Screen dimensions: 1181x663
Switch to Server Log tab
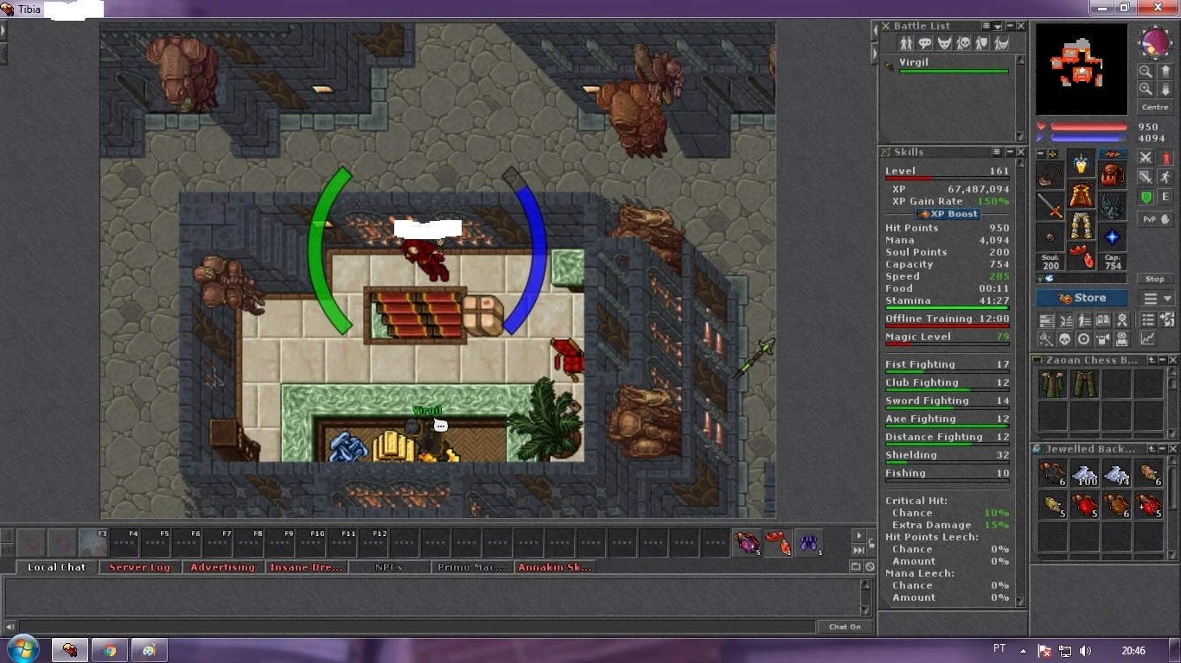pos(139,567)
